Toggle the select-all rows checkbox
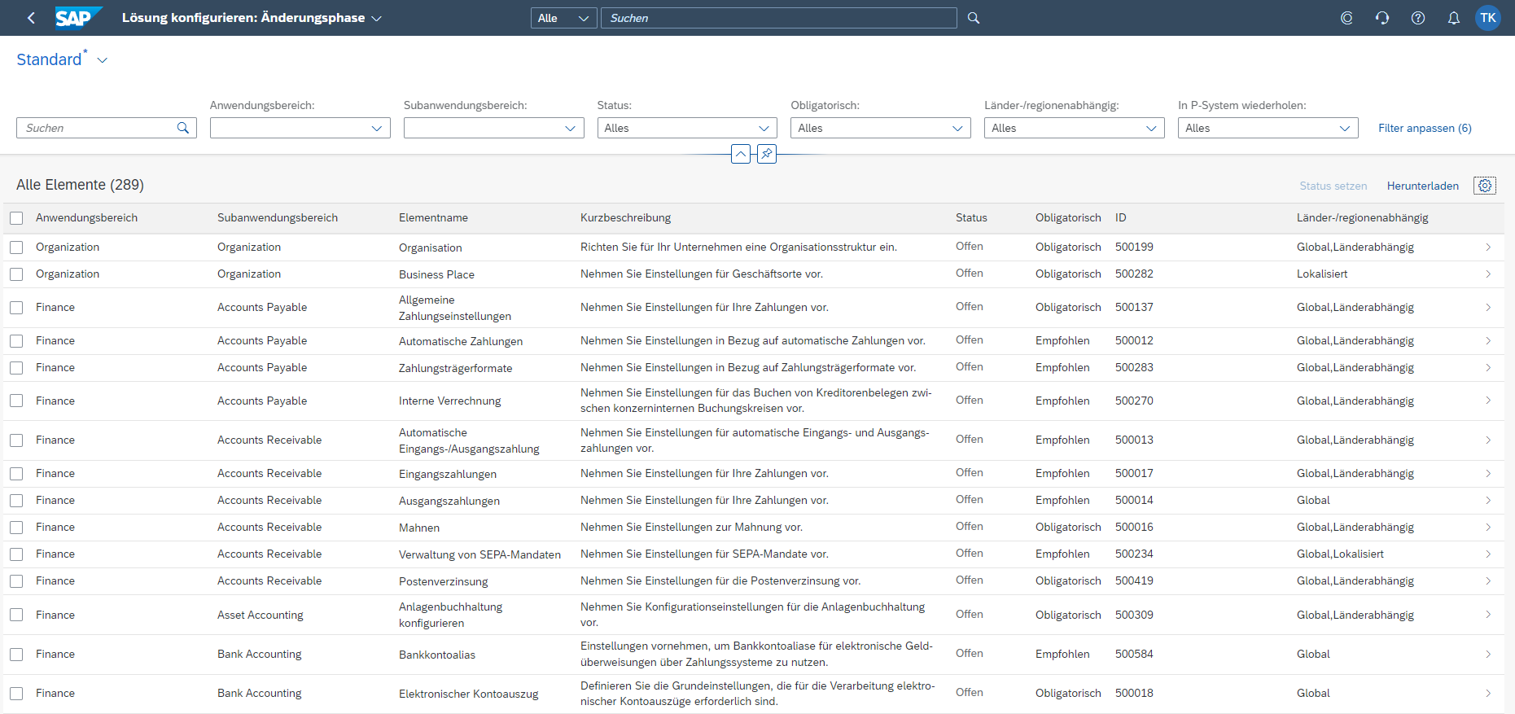1515x714 pixels. click(x=16, y=218)
